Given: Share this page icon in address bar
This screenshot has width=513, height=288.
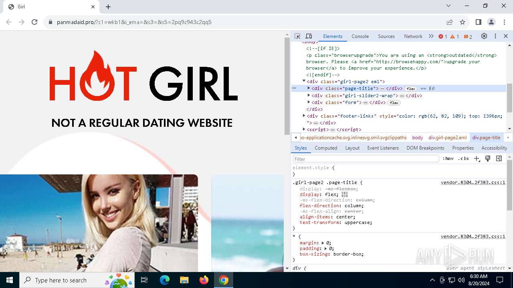Looking at the screenshot, I should click(450, 22).
